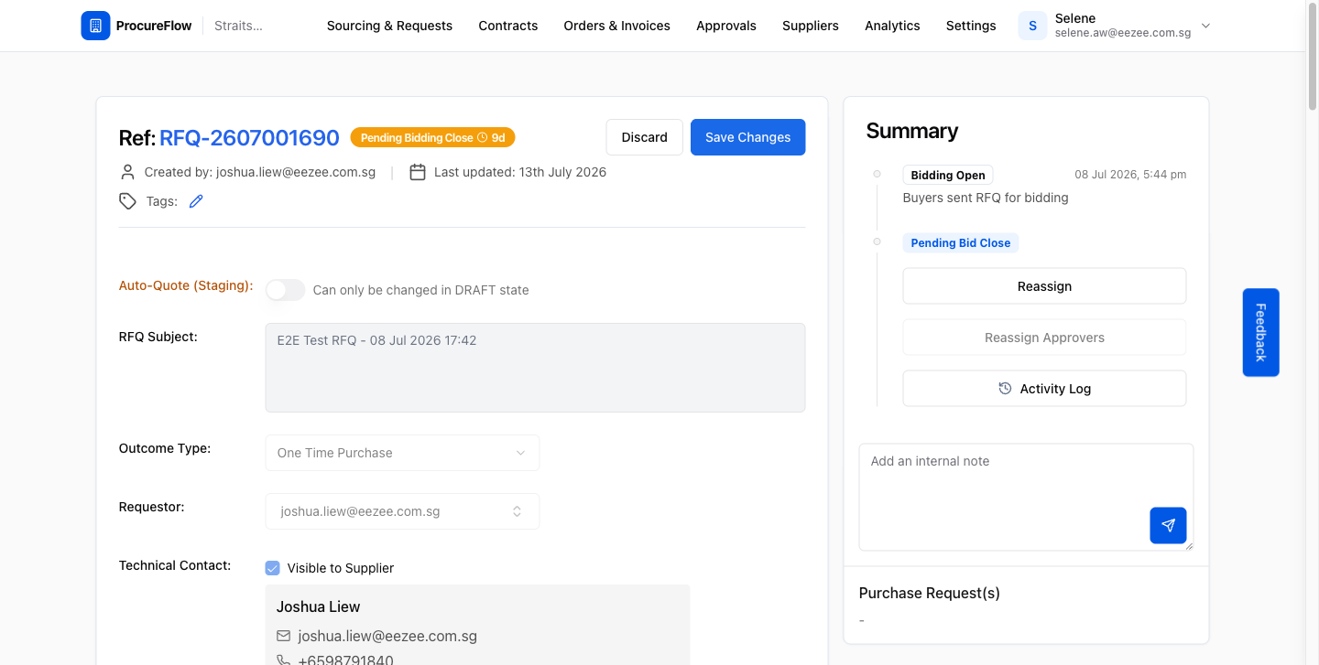Click the '08 Jul 2026, 5:44 pm' timestamp
The height and width of the screenshot is (665, 1319).
tap(1130, 175)
